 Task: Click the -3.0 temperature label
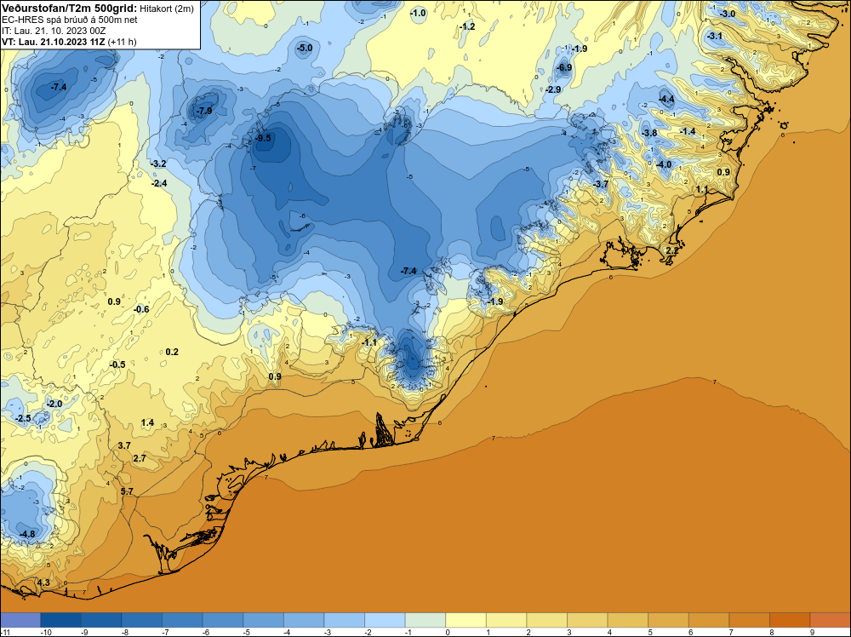(x=728, y=14)
